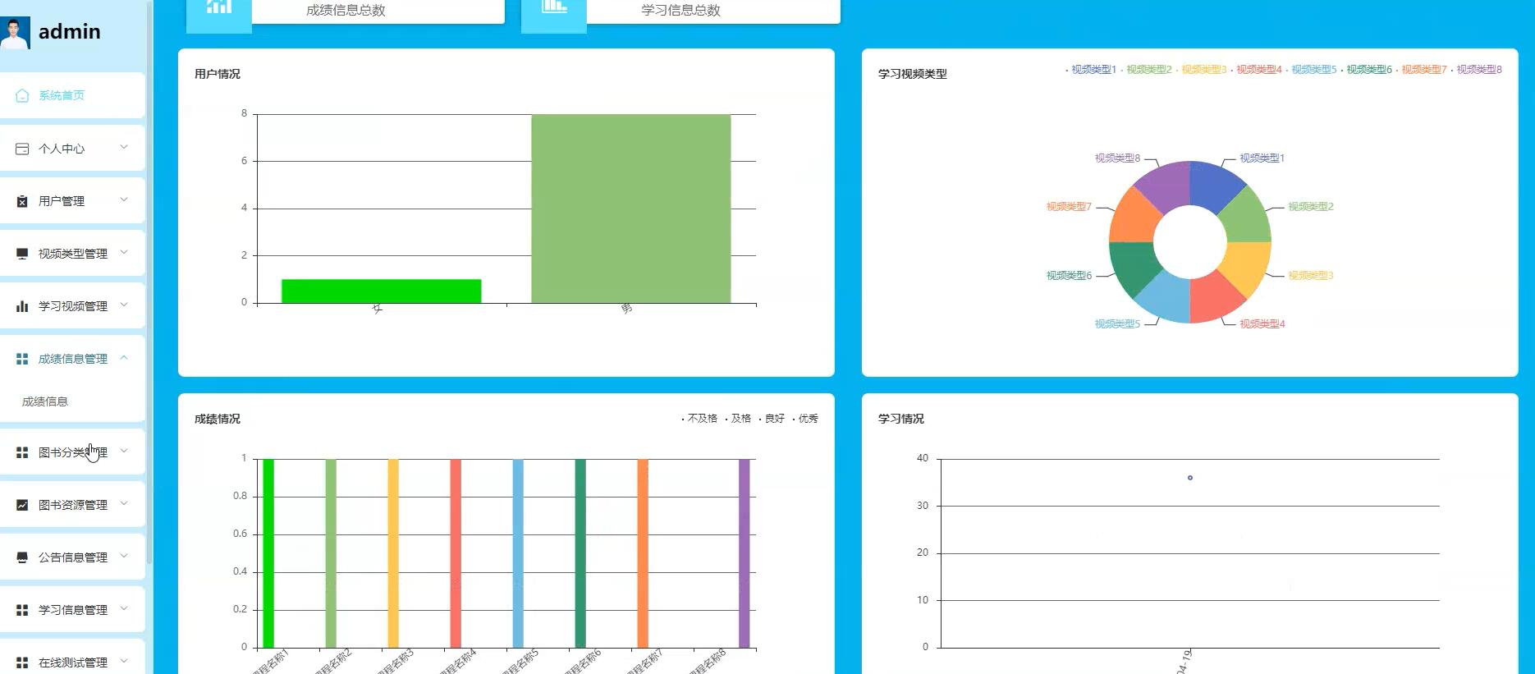The image size is (1535, 674).
Task: Click the admin avatar picture
Action: tap(15, 32)
